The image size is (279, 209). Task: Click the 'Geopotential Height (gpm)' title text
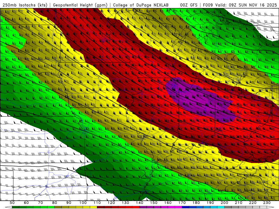pos(80,5)
